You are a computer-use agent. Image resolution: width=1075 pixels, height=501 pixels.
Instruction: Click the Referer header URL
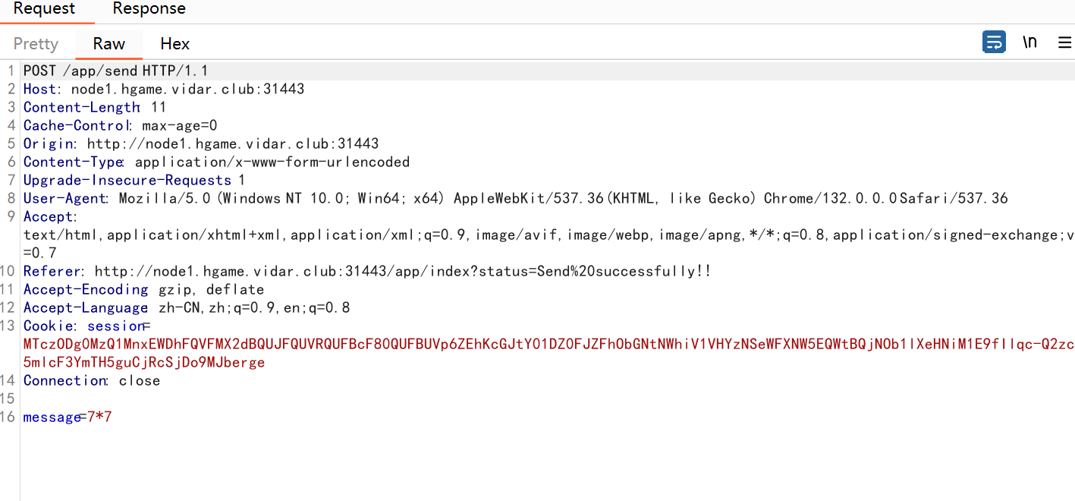click(x=403, y=271)
